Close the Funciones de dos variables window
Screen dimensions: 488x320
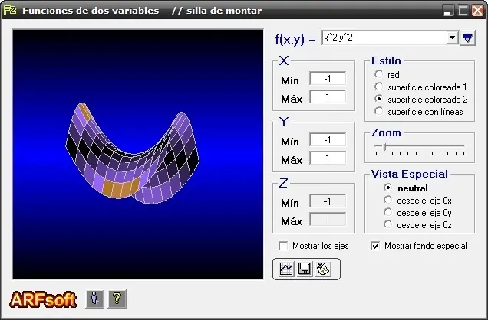478,11
